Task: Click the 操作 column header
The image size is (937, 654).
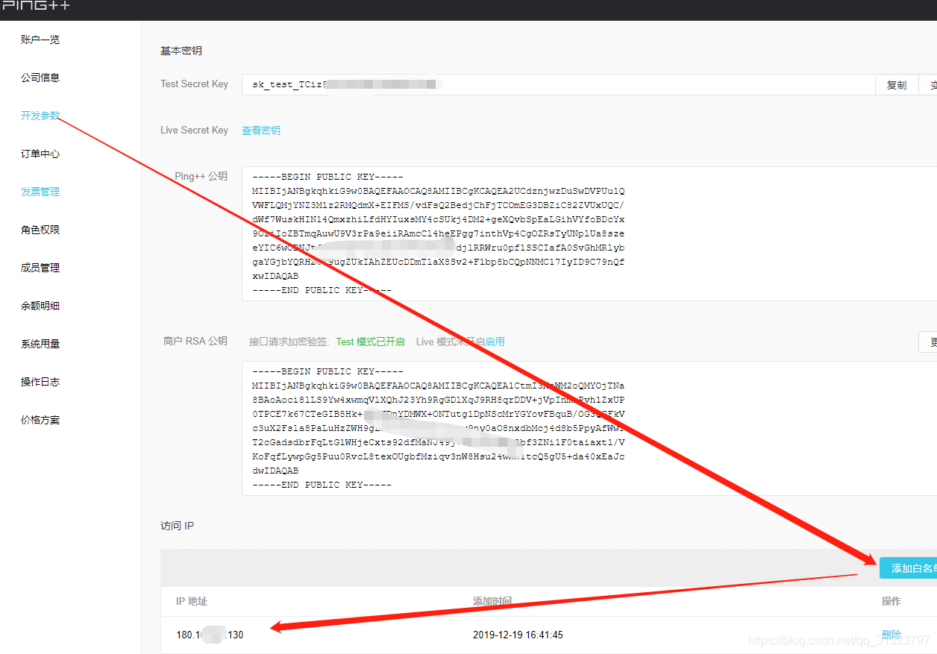Action: (x=891, y=601)
